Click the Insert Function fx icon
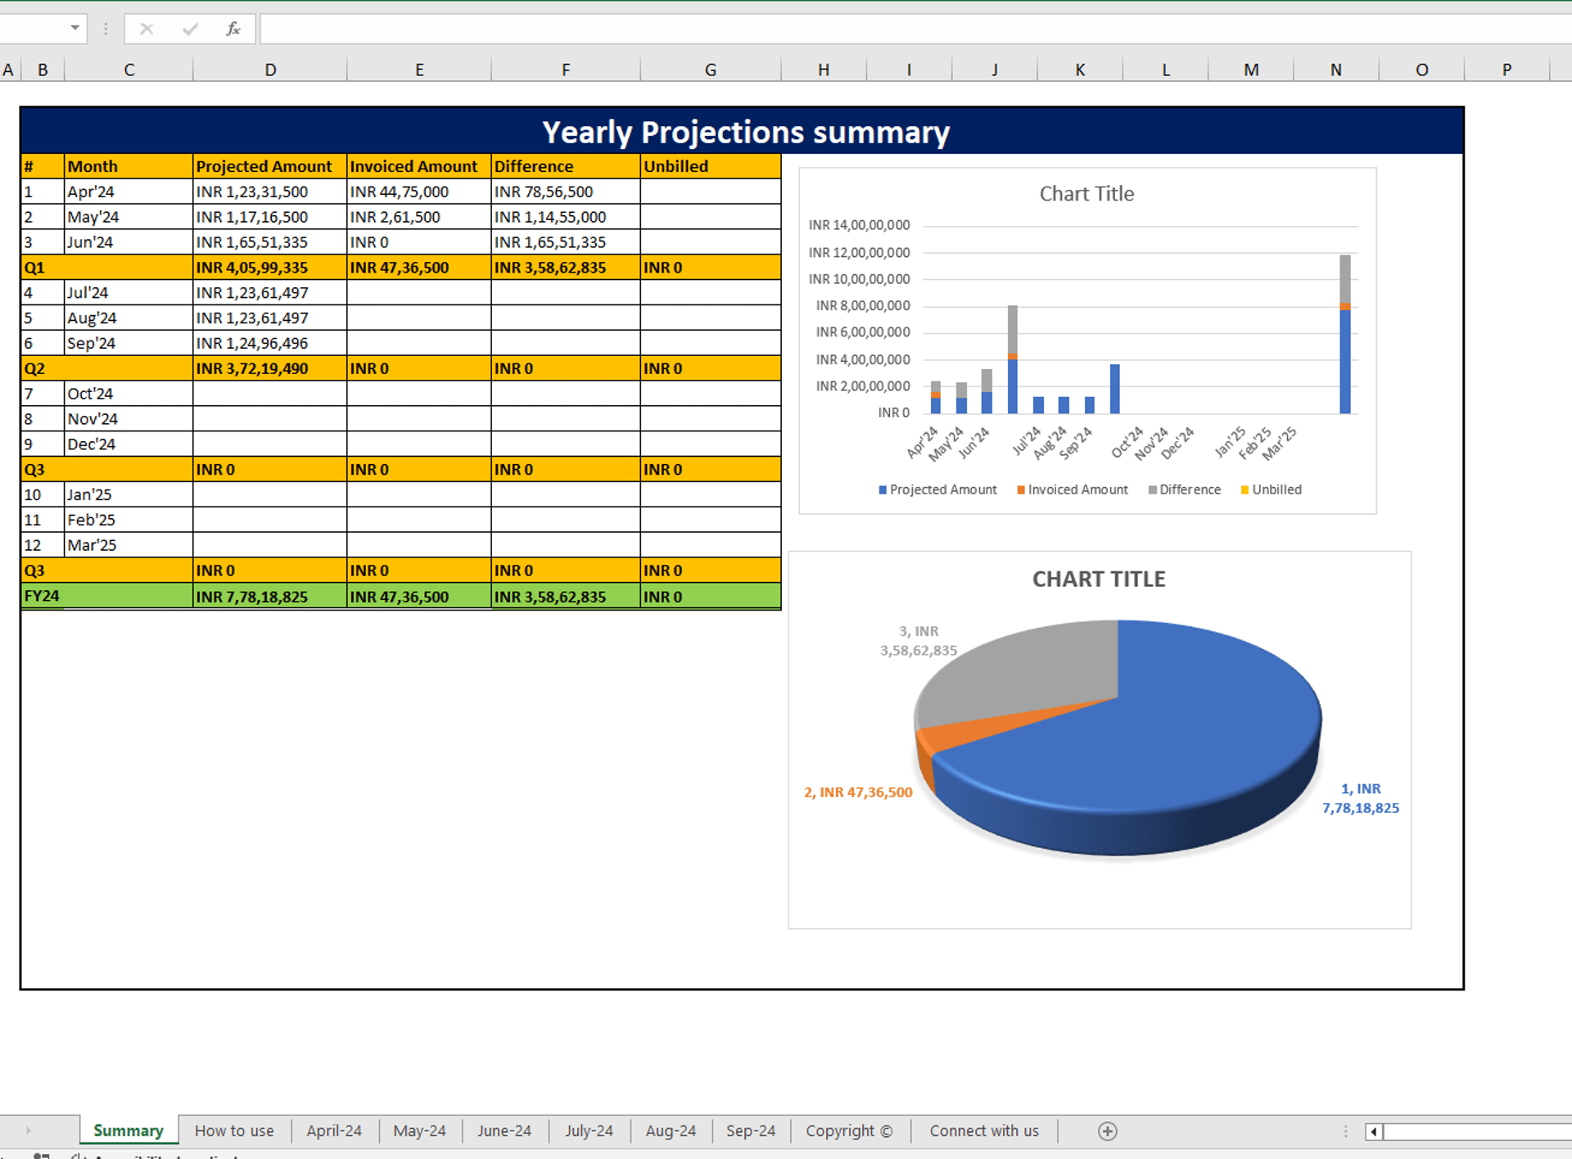The image size is (1572, 1159). pyautogui.click(x=233, y=29)
